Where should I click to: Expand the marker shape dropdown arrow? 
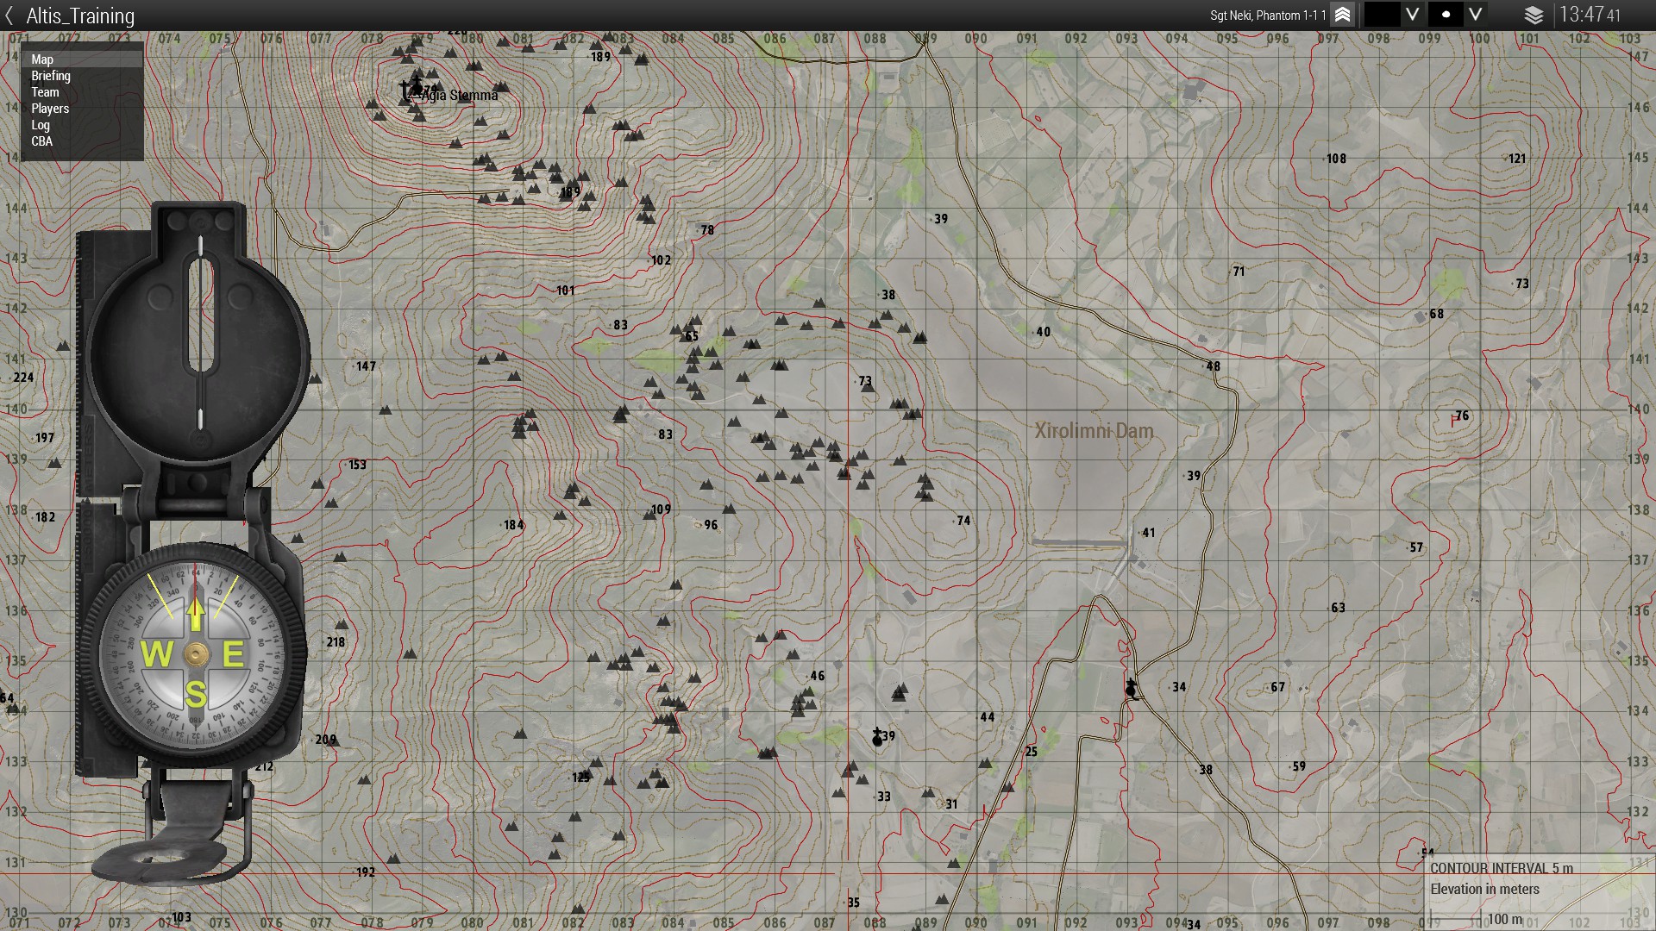point(1476,15)
